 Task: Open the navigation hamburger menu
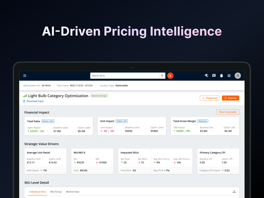[x=25, y=76]
